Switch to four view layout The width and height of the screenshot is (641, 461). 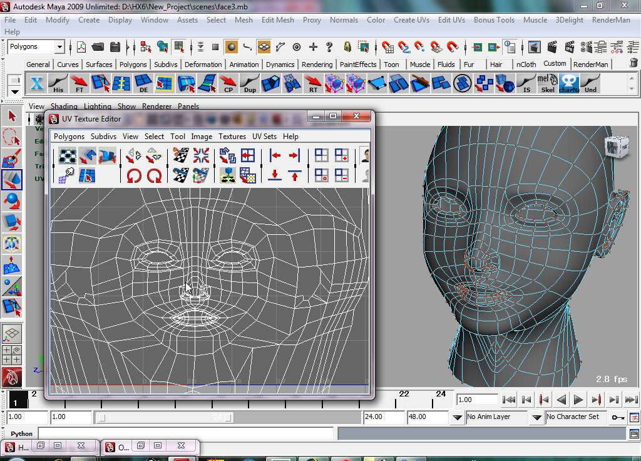tap(12, 355)
